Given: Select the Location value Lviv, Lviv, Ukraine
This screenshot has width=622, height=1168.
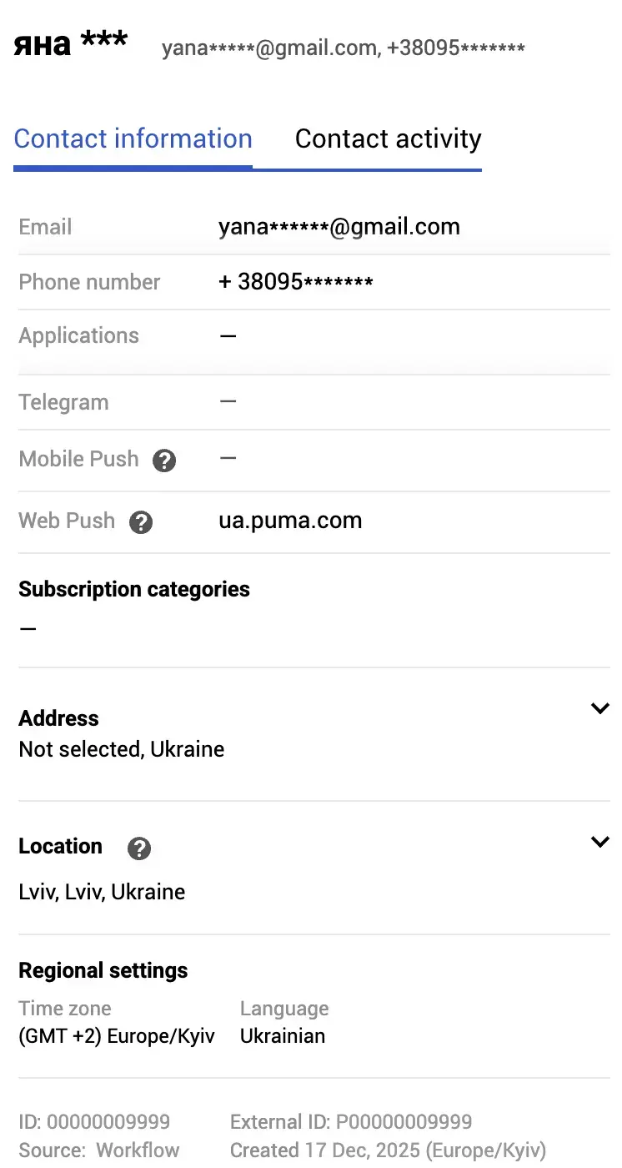Looking at the screenshot, I should click(x=102, y=891).
